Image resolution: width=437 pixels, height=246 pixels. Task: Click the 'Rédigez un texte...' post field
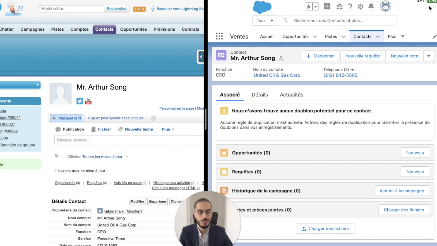pyautogui.click(x=129, y=140)
